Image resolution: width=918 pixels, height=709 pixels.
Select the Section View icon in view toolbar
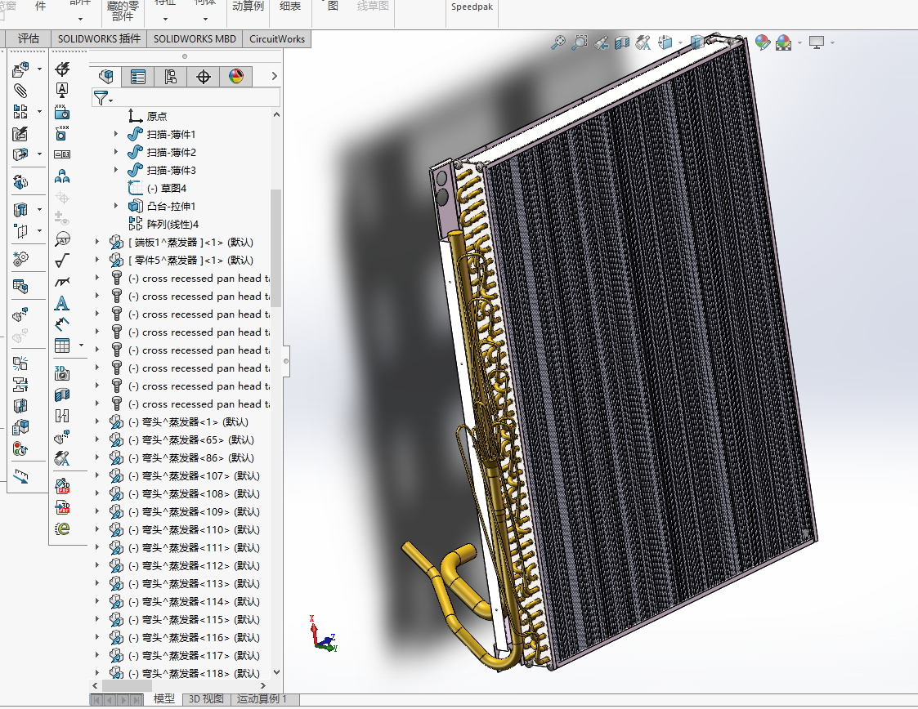point(622,42)
